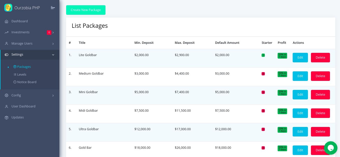Click the User Dashboard person icon
The width and height of the screenshot is (340, 157).
7,106
